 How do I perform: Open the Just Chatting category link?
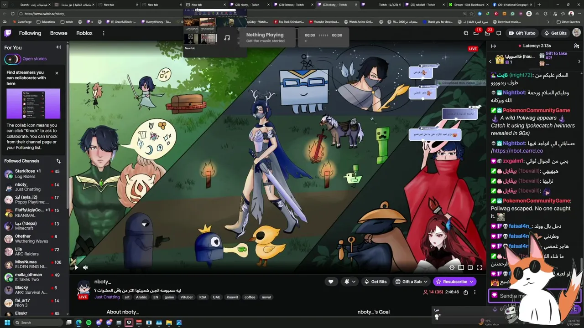click(107, 297)
